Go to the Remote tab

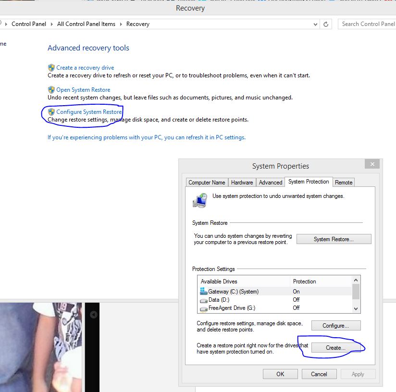point(344,183)
